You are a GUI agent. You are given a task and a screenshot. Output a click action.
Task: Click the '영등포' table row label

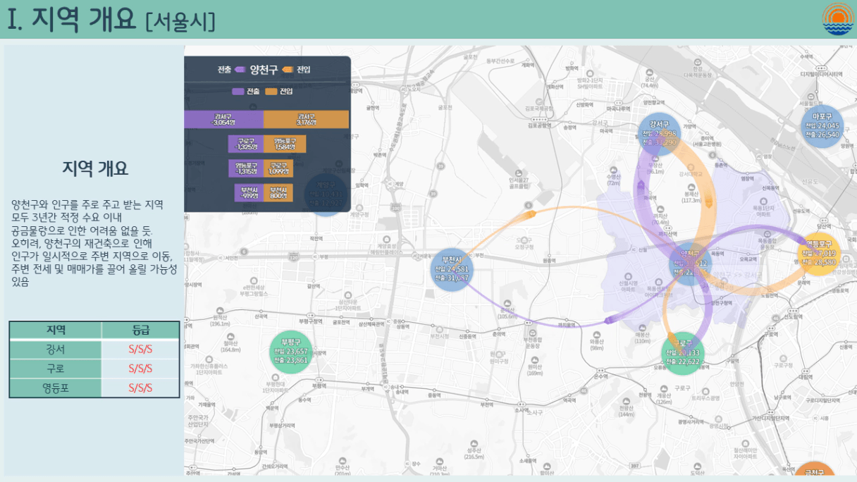point(56,388)
